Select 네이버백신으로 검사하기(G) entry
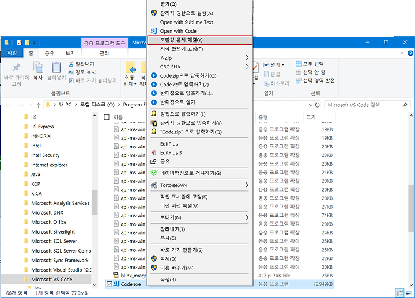 (x=199, y=173)
